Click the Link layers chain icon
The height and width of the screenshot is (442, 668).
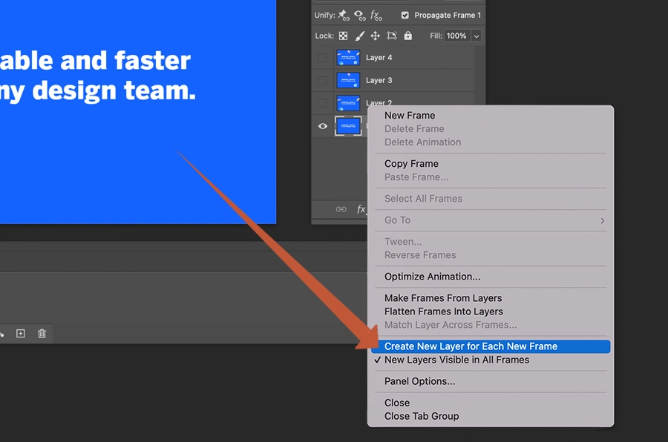(340, 209)
